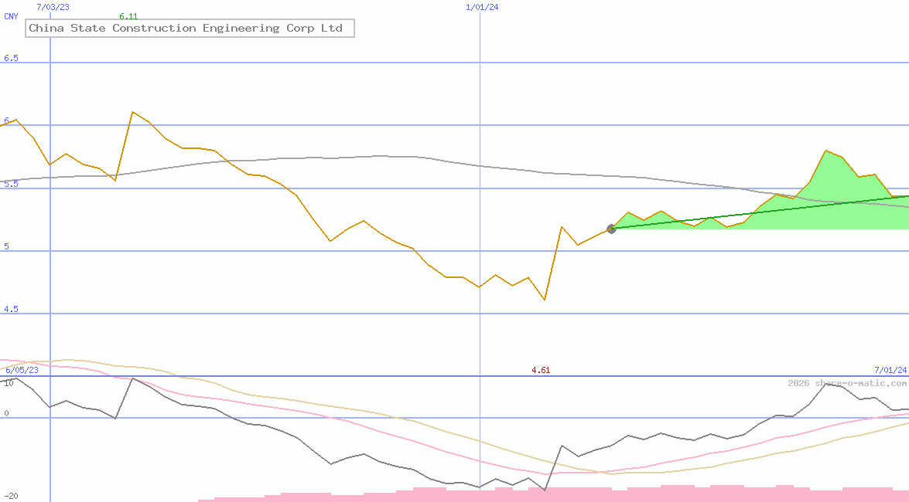Click the 6.5 price axis label
This screenshot has height=502, width=909.
[11, 58]
